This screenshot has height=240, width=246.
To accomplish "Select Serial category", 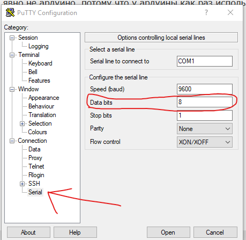I will (35, 192).
